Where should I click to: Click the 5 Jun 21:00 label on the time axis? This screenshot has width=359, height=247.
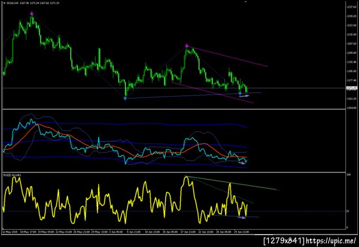(x=133, y=231)
